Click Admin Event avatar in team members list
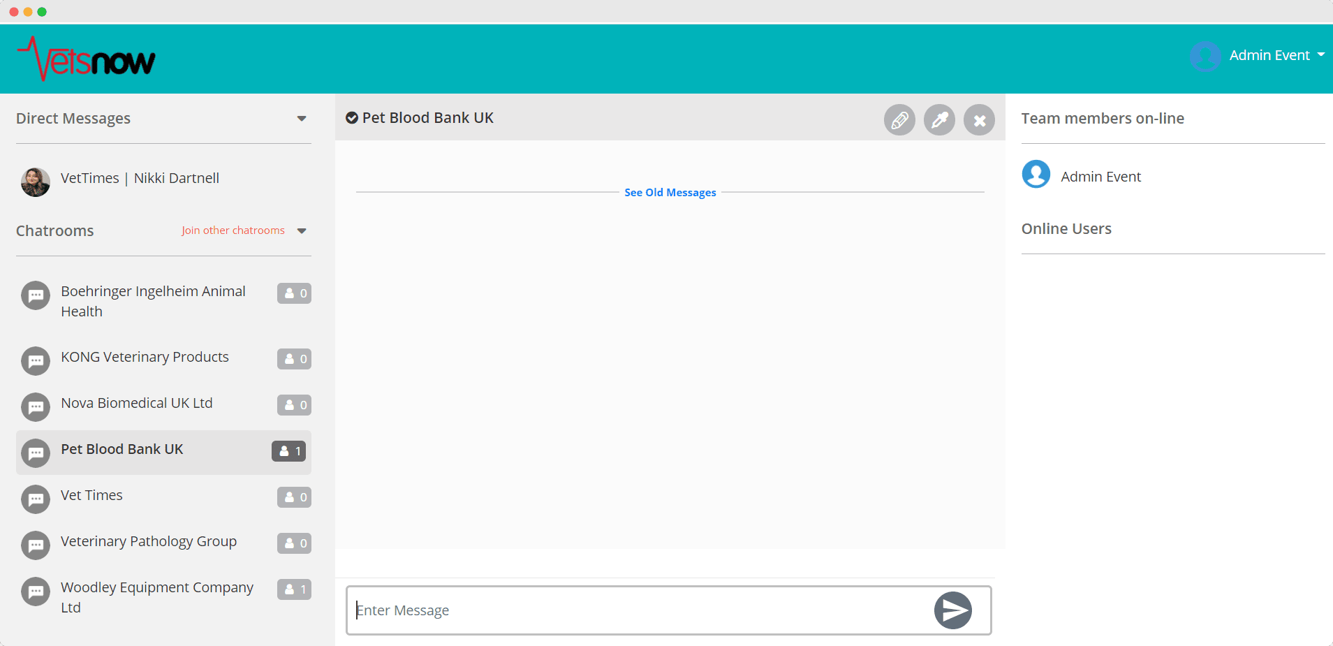This screenshot has width=1333, height=646. pyautogui.click(x=1036, y=174)
